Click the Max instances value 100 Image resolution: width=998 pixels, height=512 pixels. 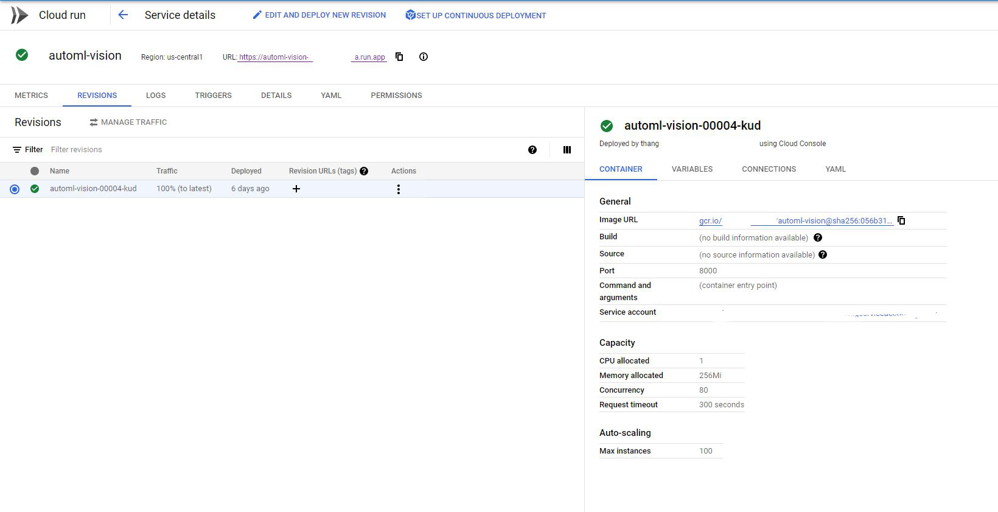tap(706, 451)
